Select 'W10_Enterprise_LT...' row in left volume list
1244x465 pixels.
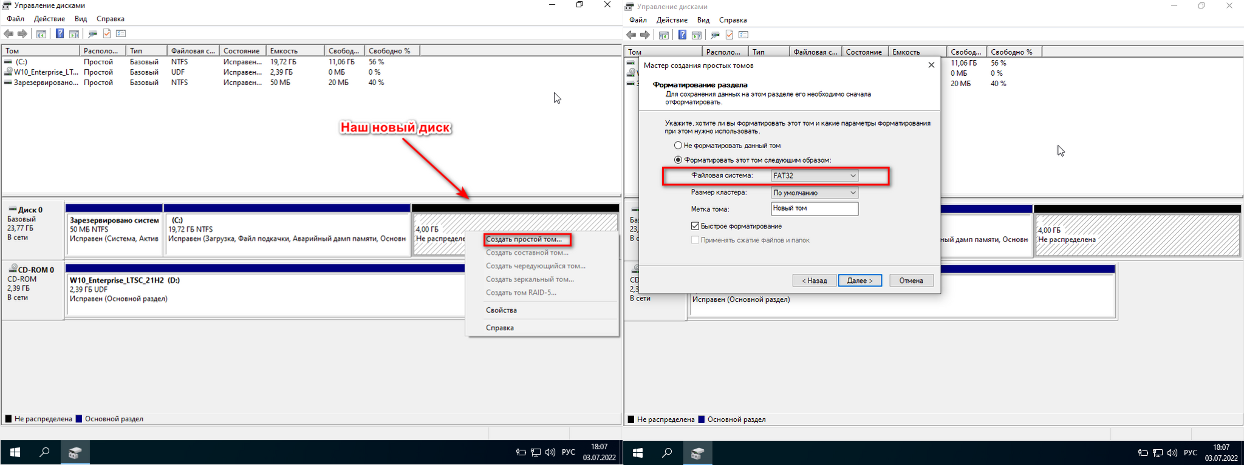point(194,72)
